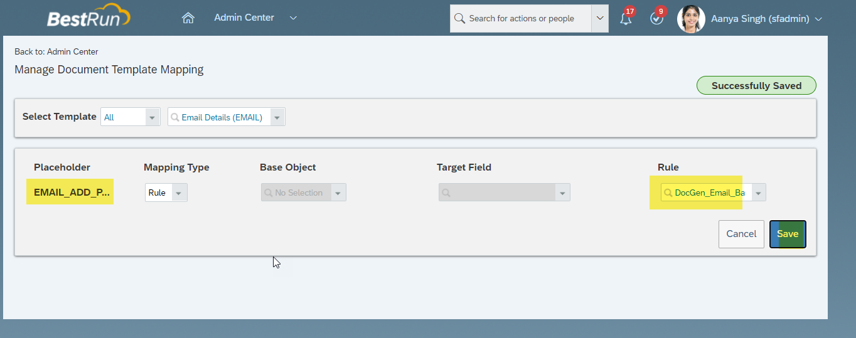
Task: Open the search type dropdown arrow
Action: (x=600, y=18)
